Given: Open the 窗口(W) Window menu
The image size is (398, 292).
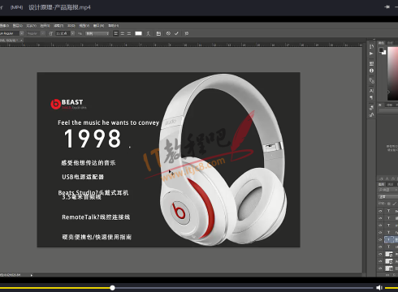Looking at the screenshot, I should tap(98, 26).
